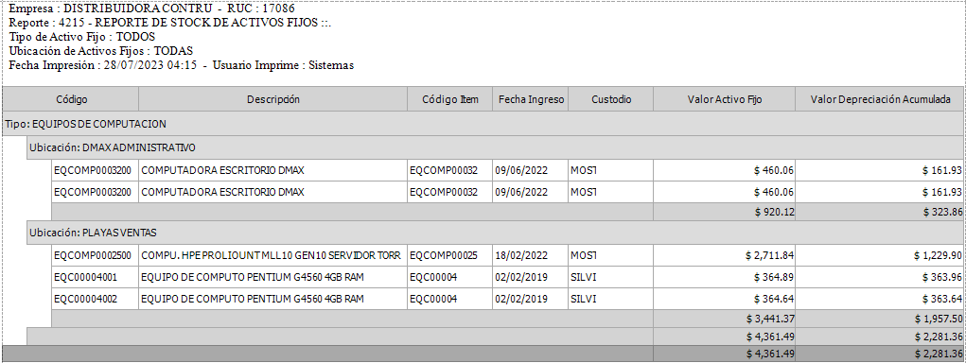The width and height of the screenshot is (966, 363).
Task: Click the $ 1,957.50 depreciation subtotal
Action: tap(880, 319)
